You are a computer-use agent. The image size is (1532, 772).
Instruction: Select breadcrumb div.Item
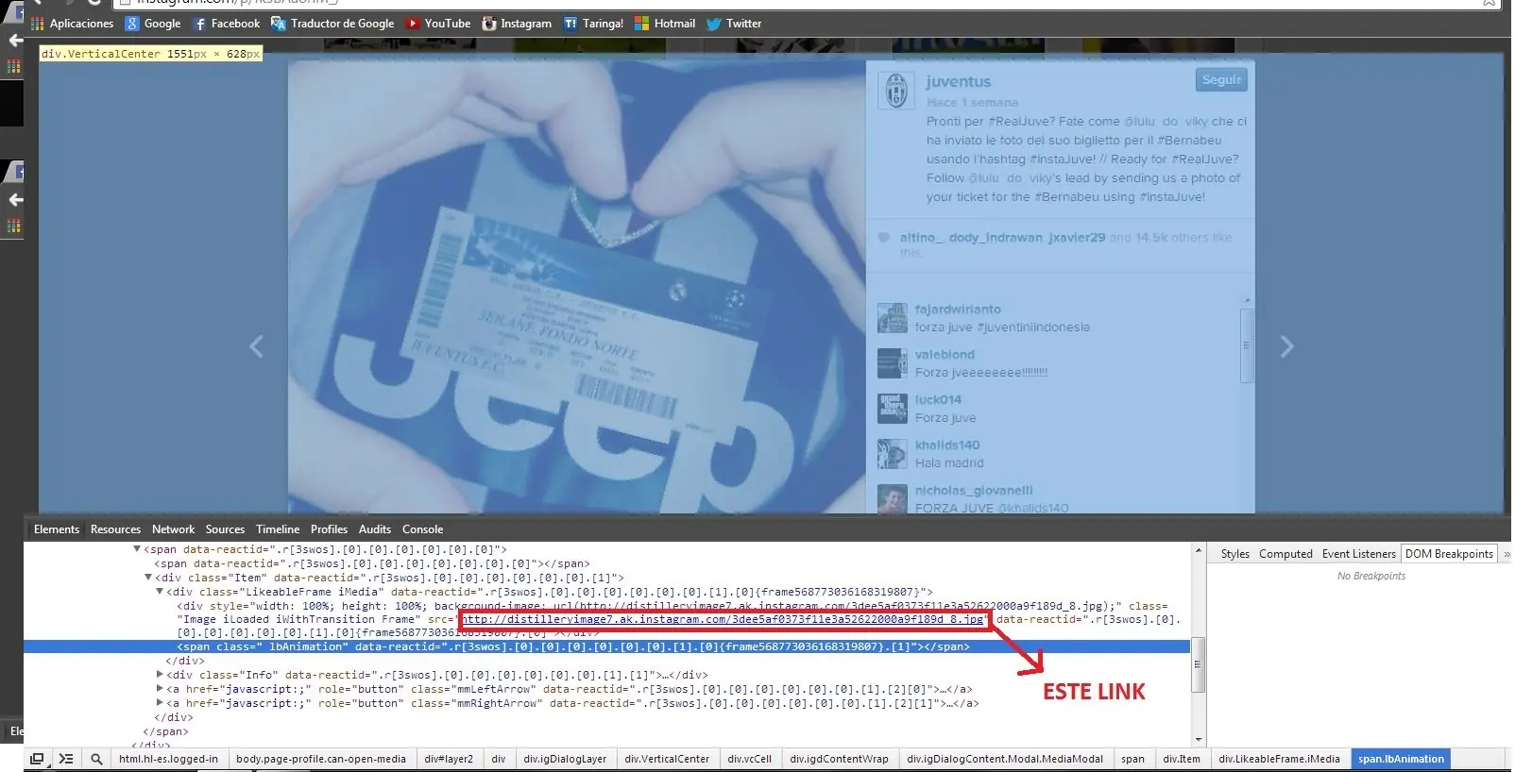point(1182,759)
